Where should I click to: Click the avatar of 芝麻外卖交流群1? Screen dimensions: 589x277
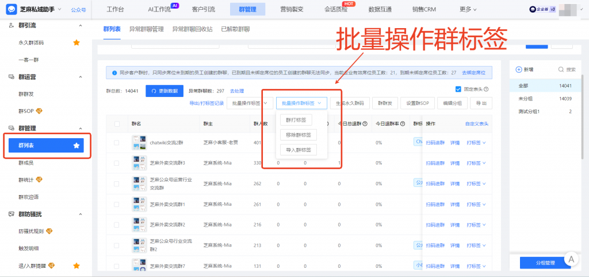[139, 204]
